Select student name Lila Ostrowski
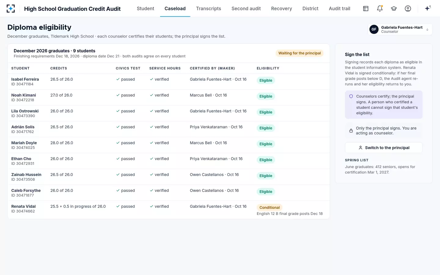440x275 pixels. [x=25, y=111]
